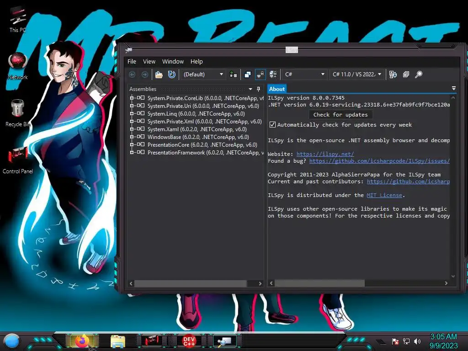This screenshot has width=468, height=351.
Task: Expand the System.Private.Uri node
Action: tap(132, 106)
